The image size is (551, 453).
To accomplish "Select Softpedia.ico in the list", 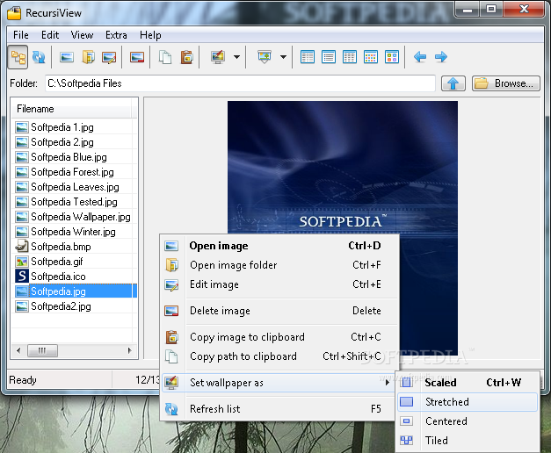I will point(74,277).
